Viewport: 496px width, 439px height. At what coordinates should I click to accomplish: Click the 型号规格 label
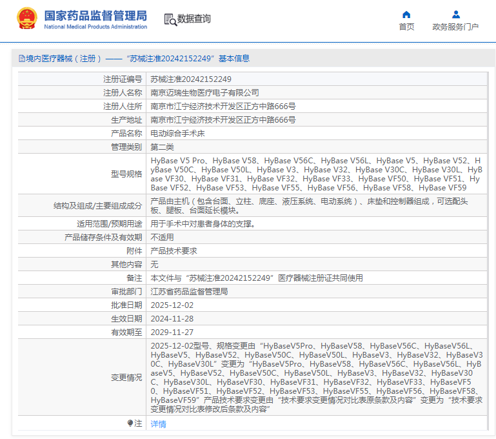tap(126, 174)
